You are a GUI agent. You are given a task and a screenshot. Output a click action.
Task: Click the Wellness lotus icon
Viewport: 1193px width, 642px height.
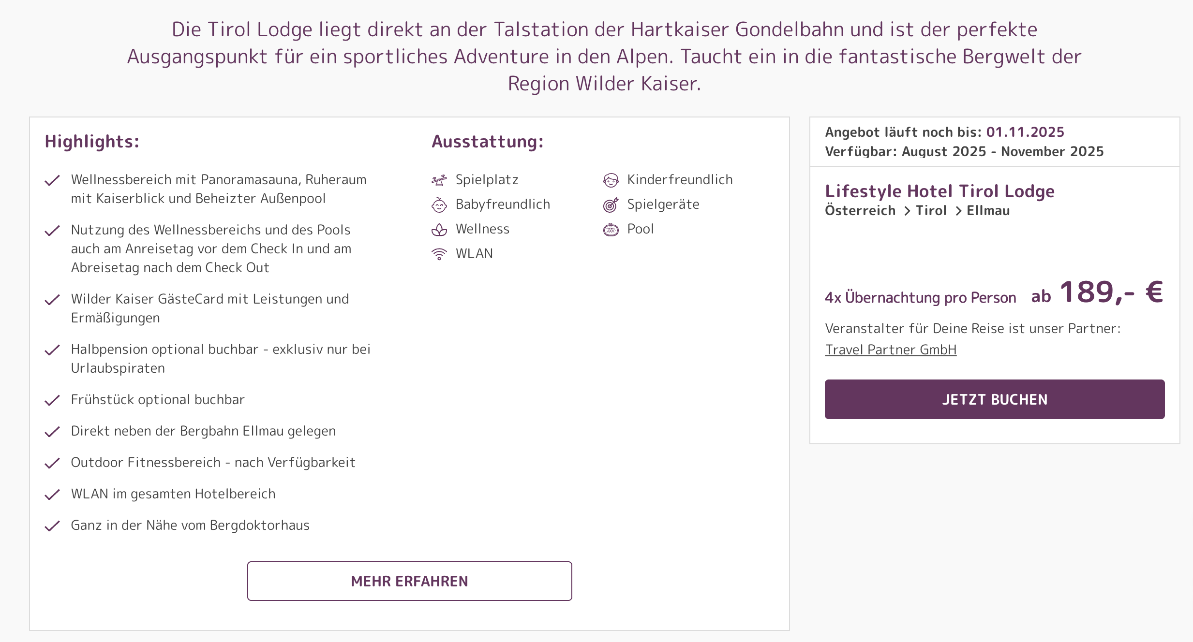[439, 230]
